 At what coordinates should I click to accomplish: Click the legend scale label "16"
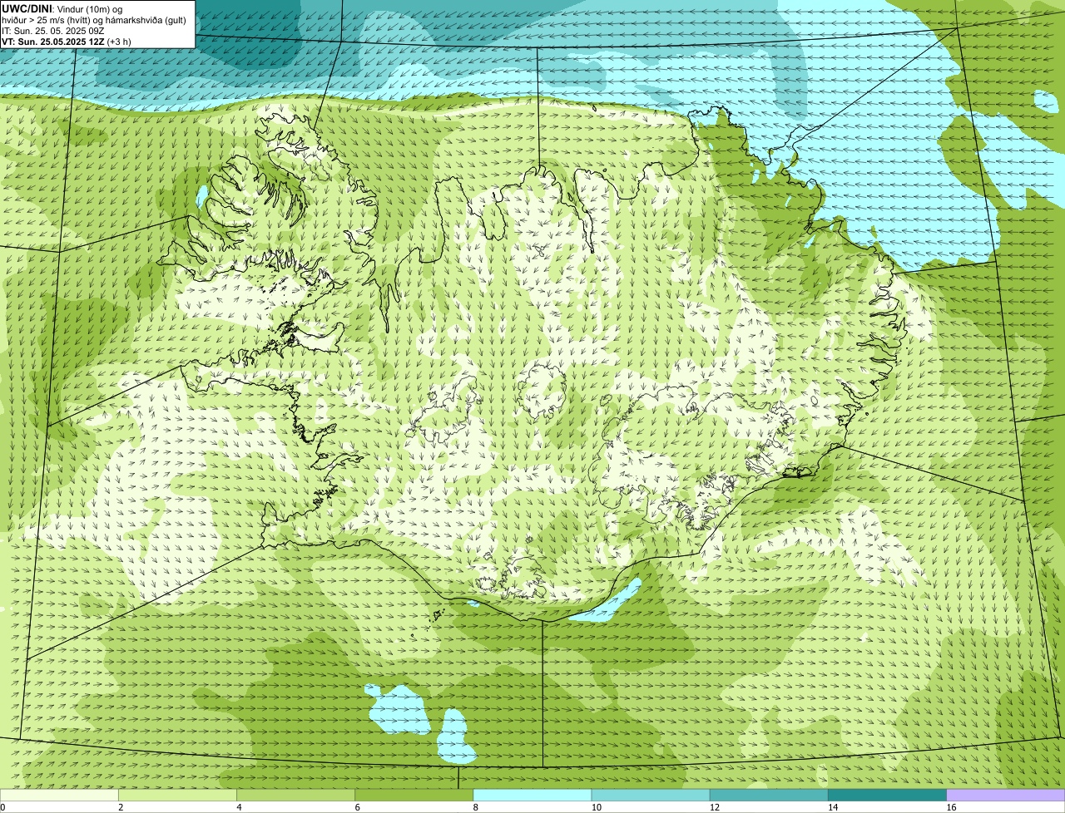tap(951, 807)
